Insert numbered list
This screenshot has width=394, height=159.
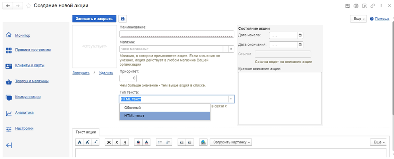pos(168,142)
